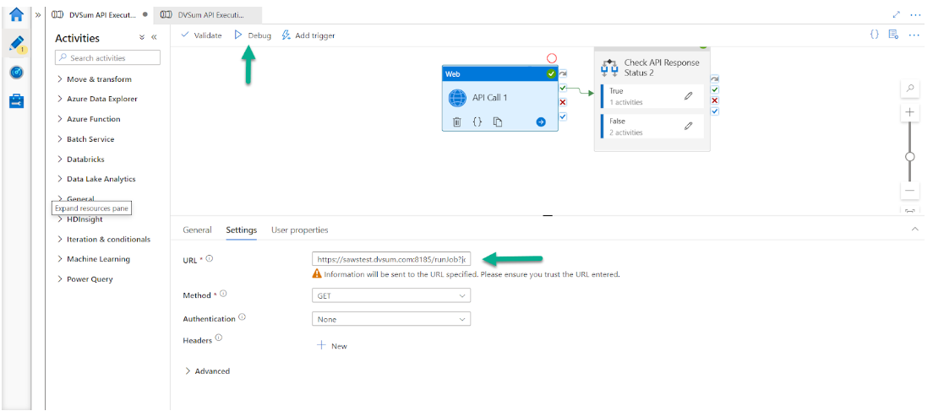Click the canvas zoom slider handle
This screenshot has height=411, width=933.
click(910, 157)
